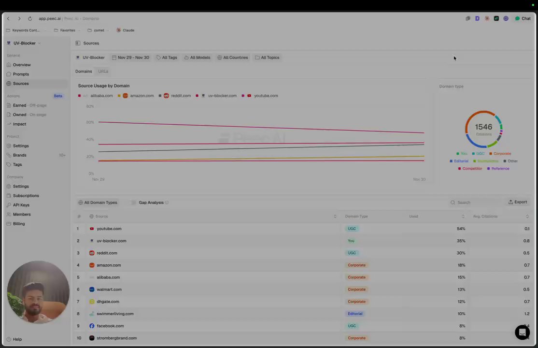Open Brands in the sidebar
Screen dimensions: 538x348
[19, 155]
